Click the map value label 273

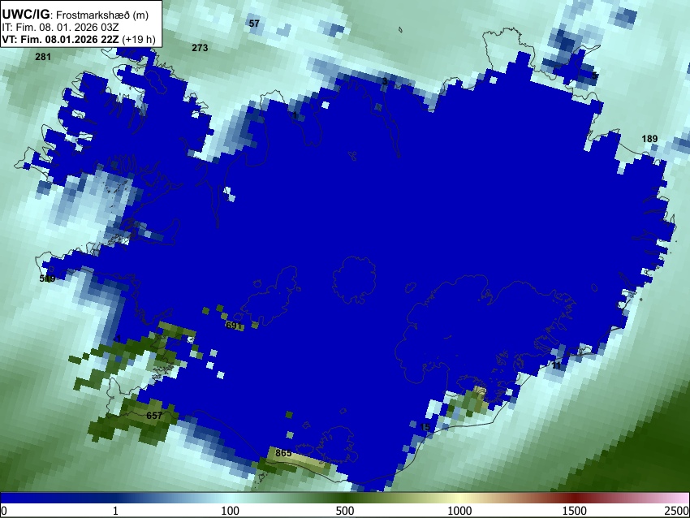pyautogui.click(x=200, y=48)
